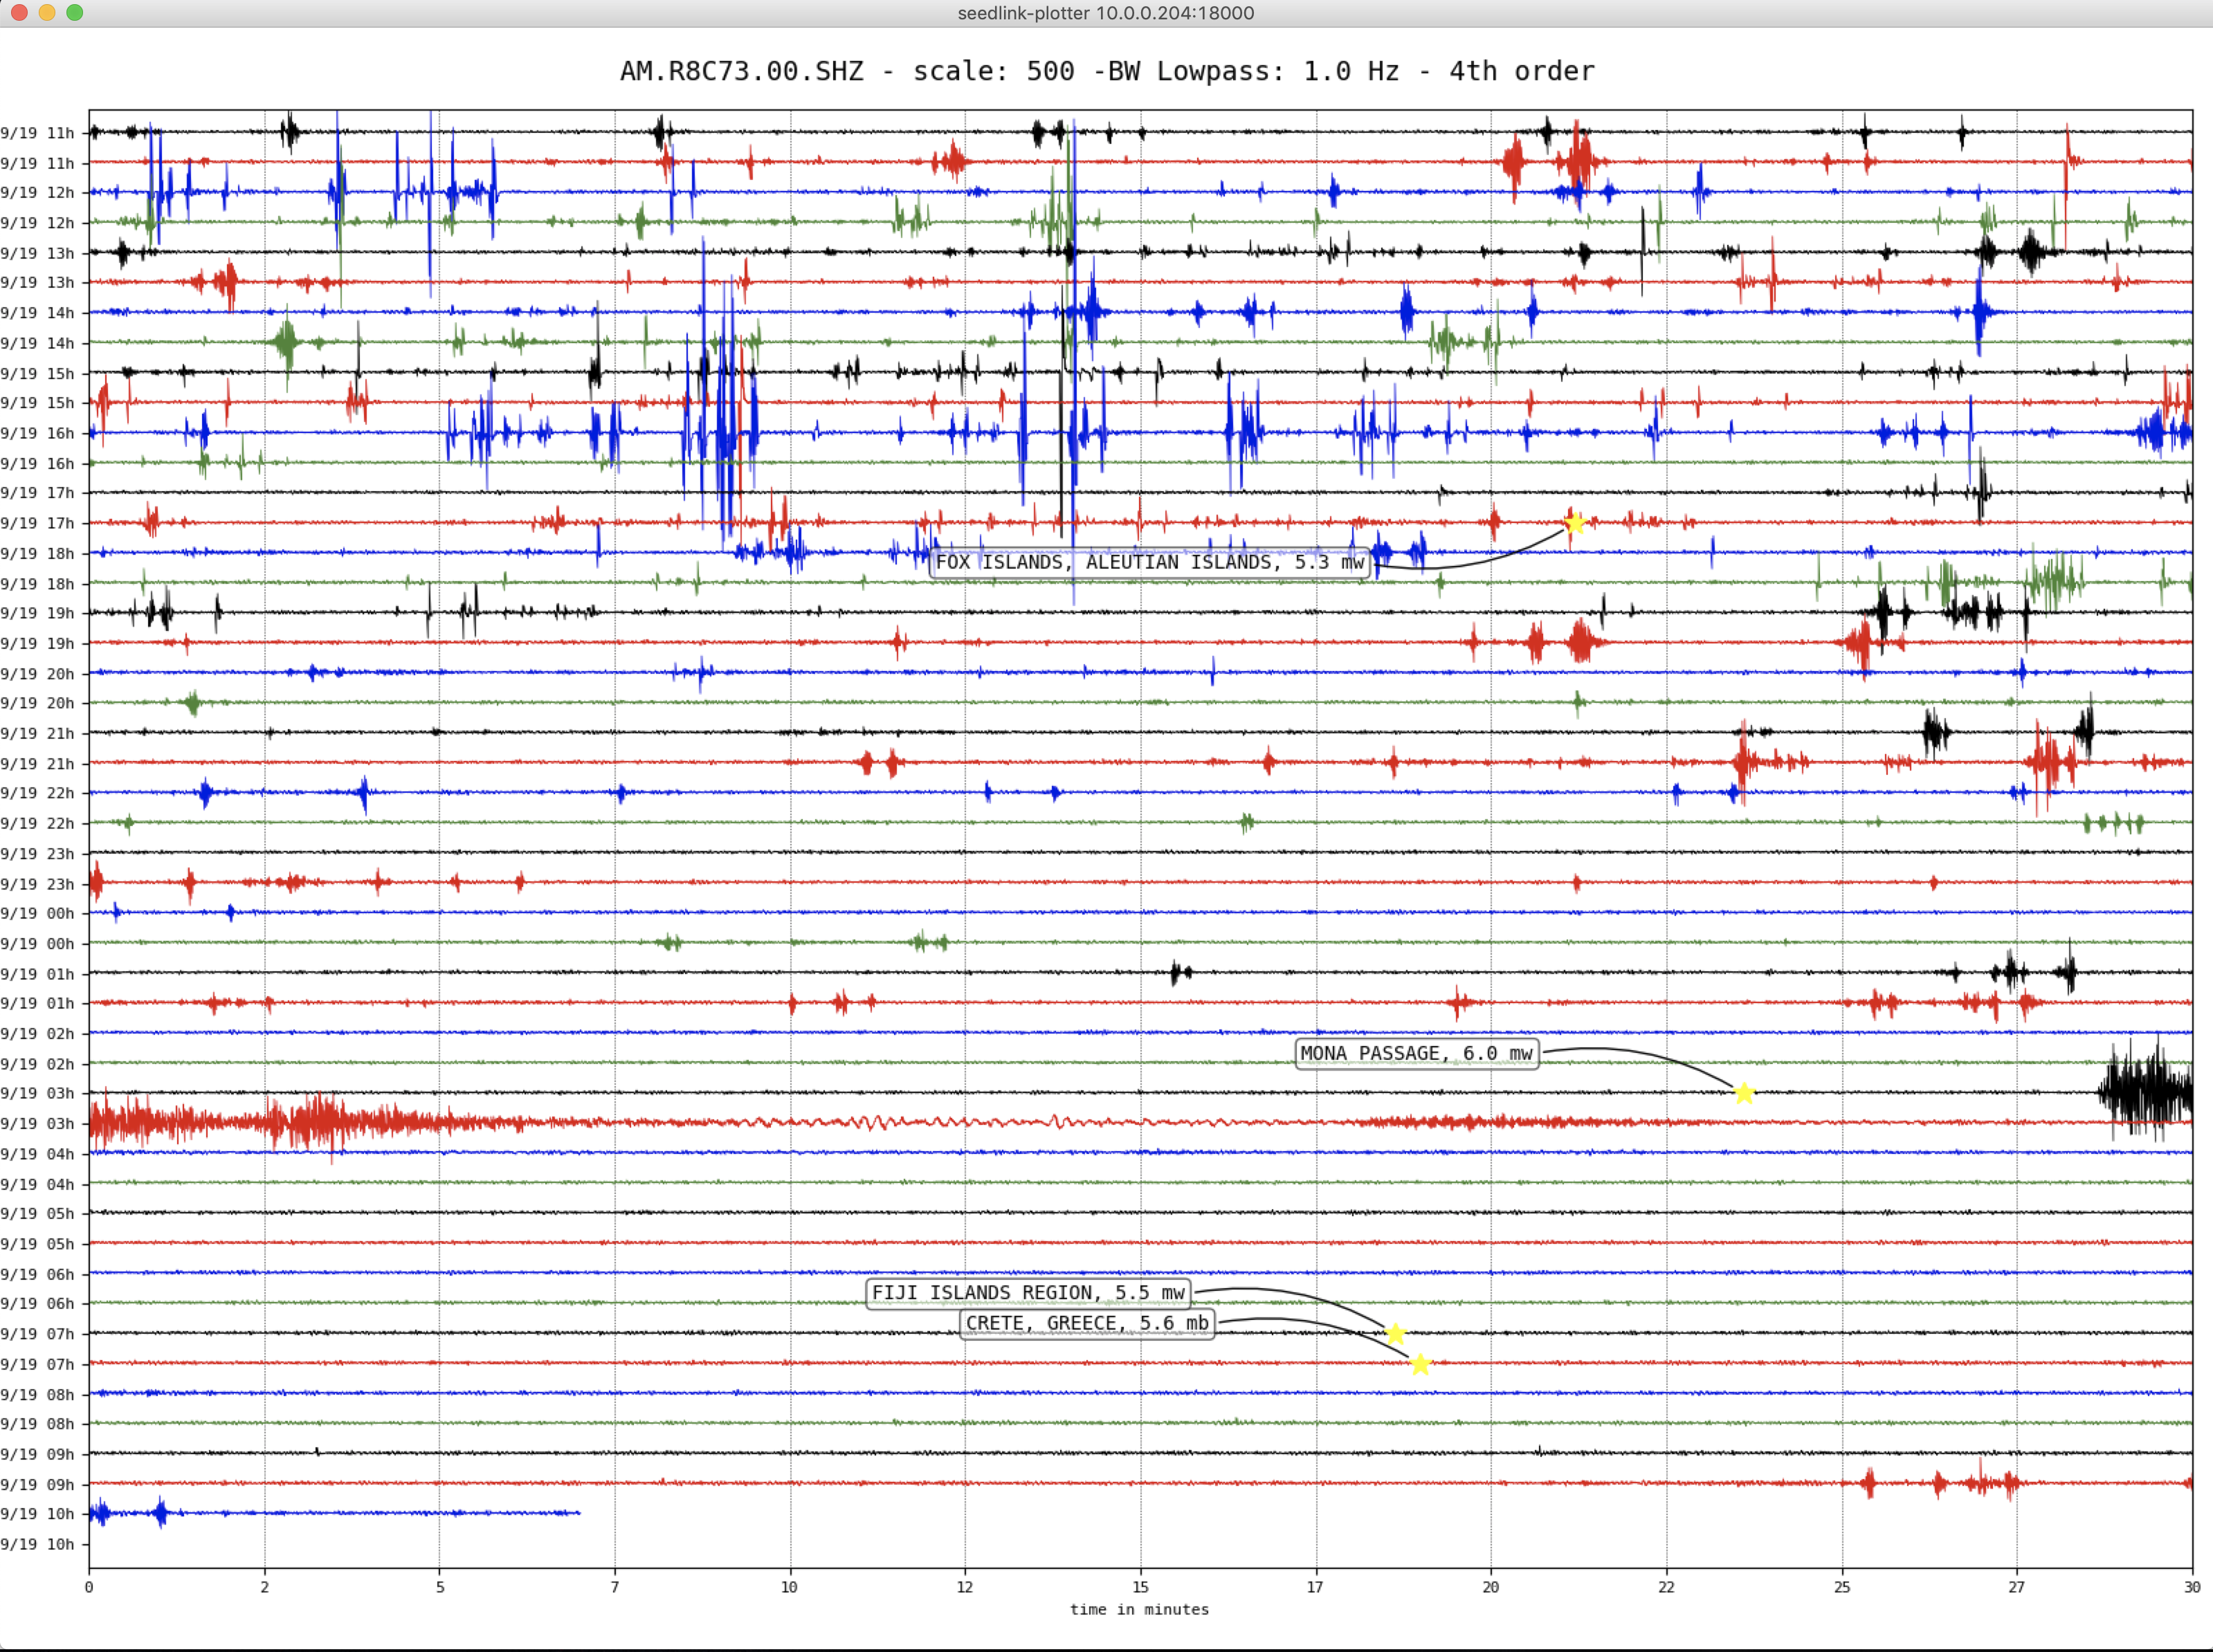Click the x-axis tick label '10'
Viewport: 2213px width, 1652px height.
point(790,1587)
